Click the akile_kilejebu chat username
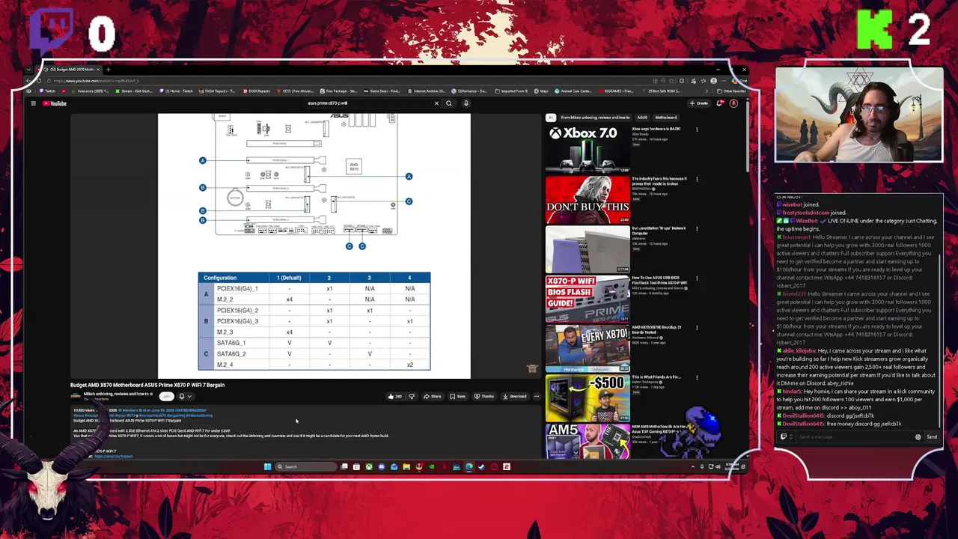This screenshot has width=958, height=539. pyautogui.click(x=799, y=350)
